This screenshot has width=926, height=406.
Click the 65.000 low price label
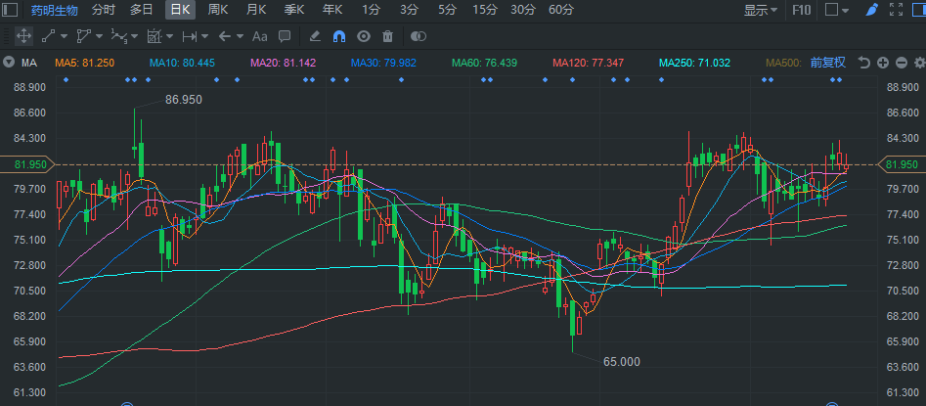click(621, 362)
